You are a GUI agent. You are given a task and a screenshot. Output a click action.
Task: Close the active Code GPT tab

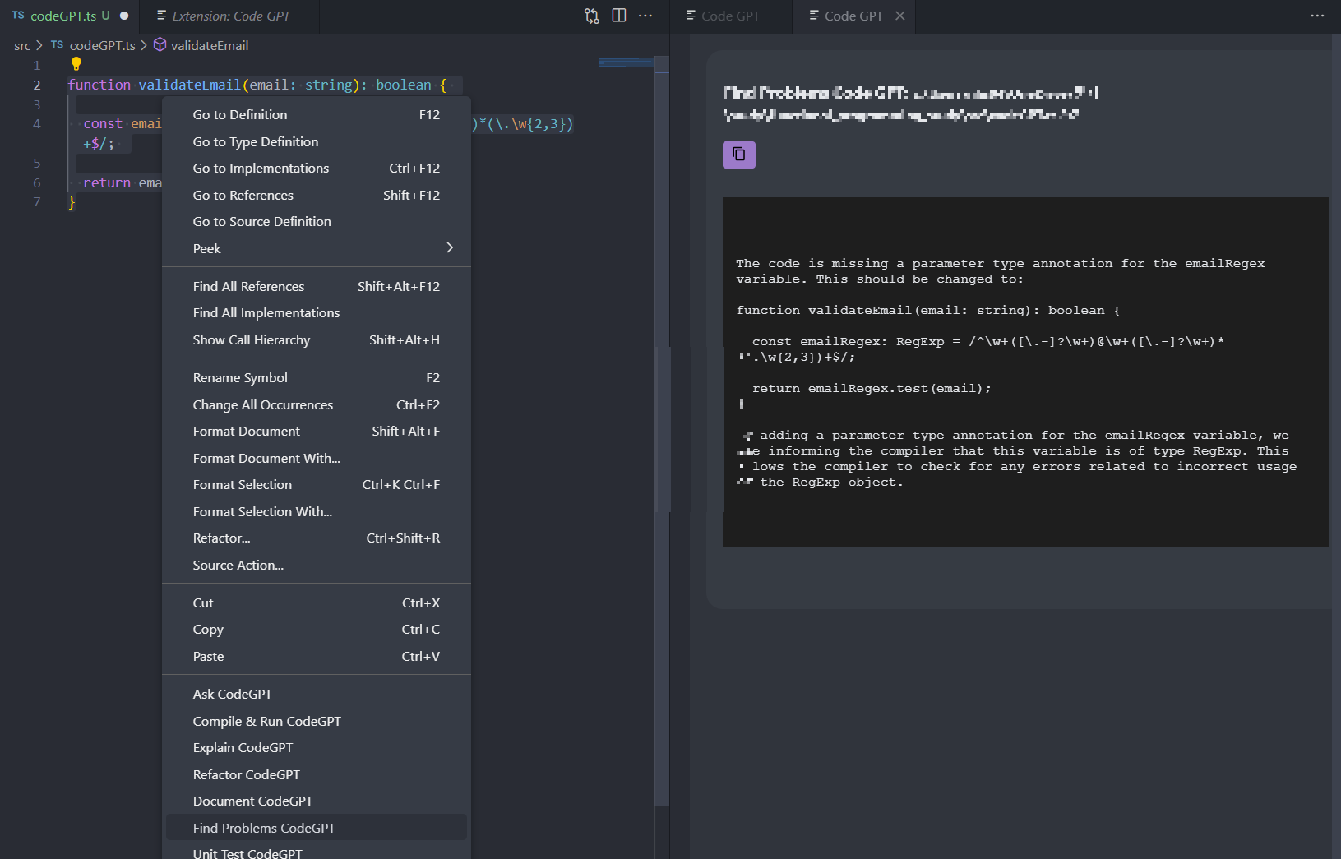pos(900,16)
